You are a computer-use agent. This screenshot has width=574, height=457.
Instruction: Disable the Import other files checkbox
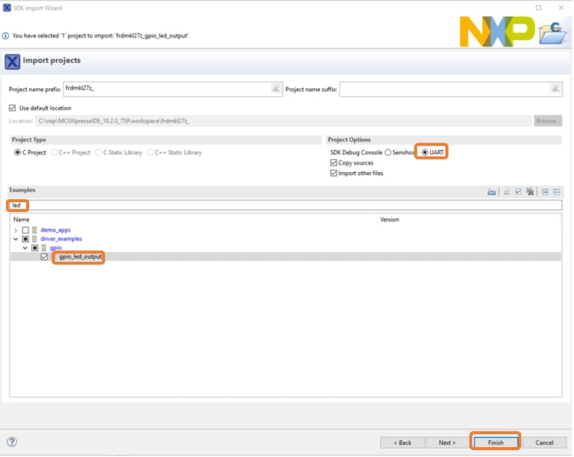[333, 173]
